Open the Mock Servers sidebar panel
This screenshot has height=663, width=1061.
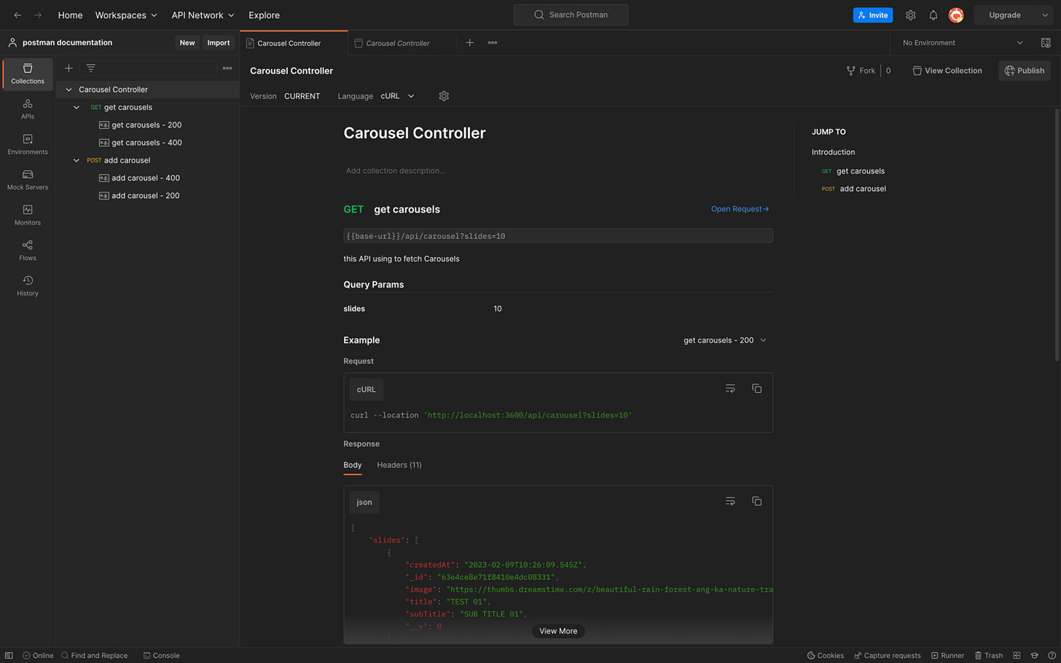(x=28, y=180)
